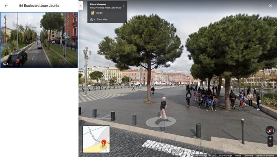277x157 pixels.
Task: Click the back arrow beside the address
Action: tap(6, 6)
